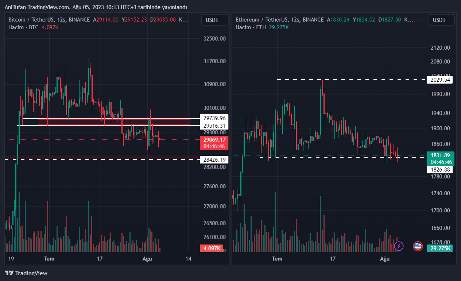This screenshot has width=461, height=281.
Task: Click the Y29152.23 high value in Bitcoin header
Action: pyautogui.click(x=134, y=20)
